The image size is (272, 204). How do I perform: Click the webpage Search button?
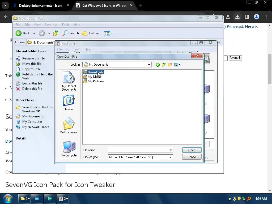[235, 58]
